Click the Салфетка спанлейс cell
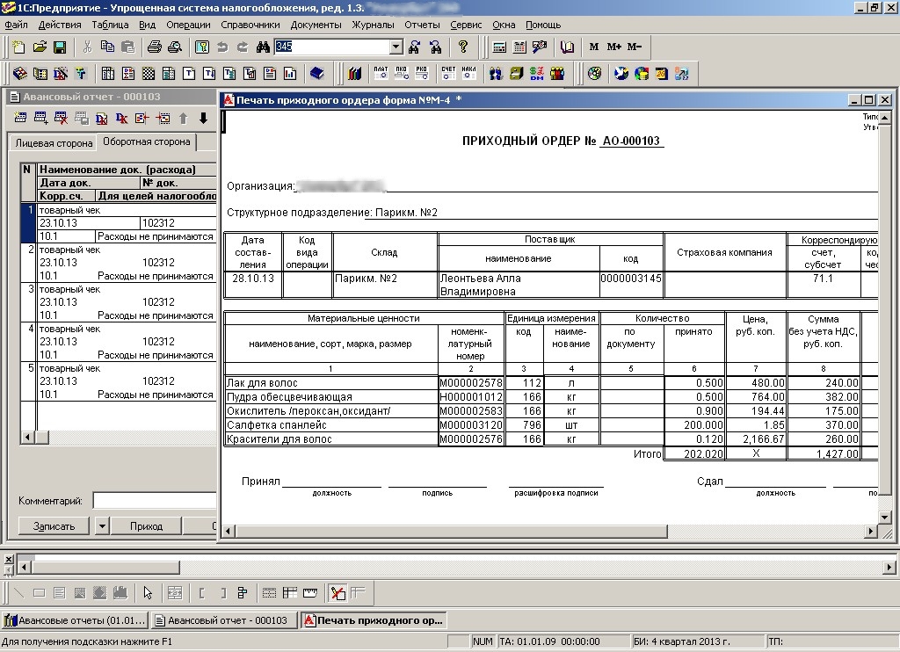The width and height of the screenshot is (900, 652). pos(330,424)
